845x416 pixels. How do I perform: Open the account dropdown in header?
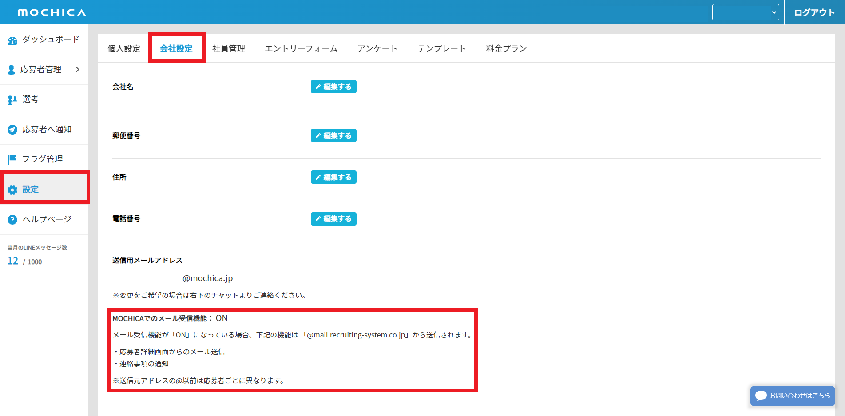click(746, 12)
